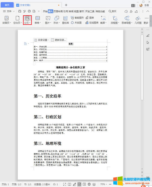
Task: Open the 目录设置 dropdown
Action: click(x=42, y=40)
